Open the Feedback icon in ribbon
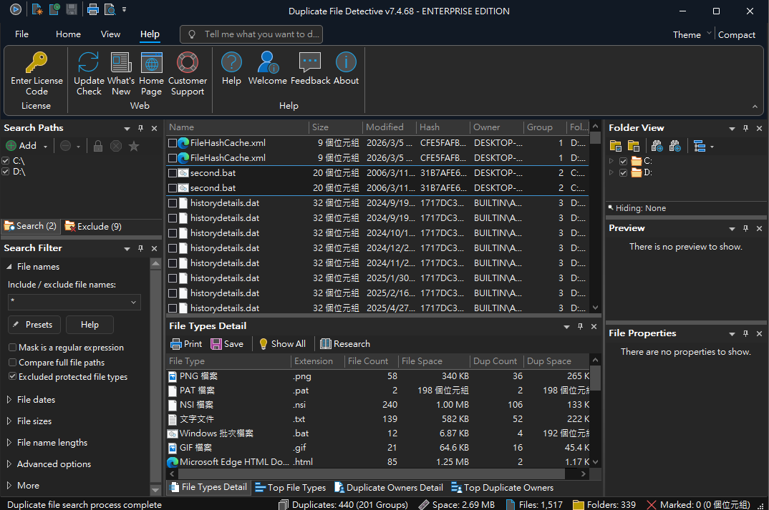 tap(310, 63)
